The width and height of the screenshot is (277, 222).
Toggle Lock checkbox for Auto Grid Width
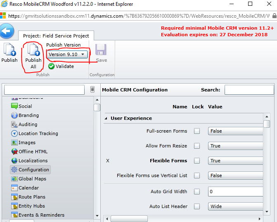coord(197,192)
